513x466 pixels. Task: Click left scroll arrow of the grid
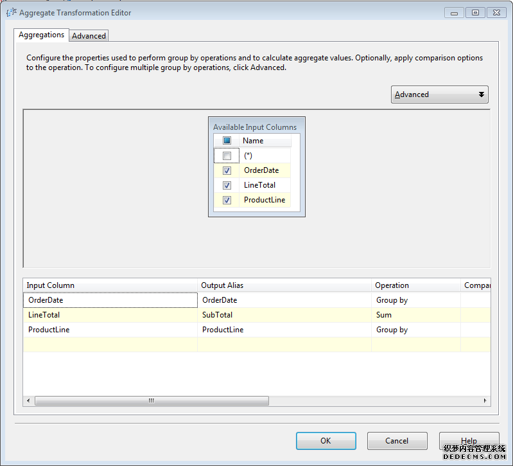29,400
